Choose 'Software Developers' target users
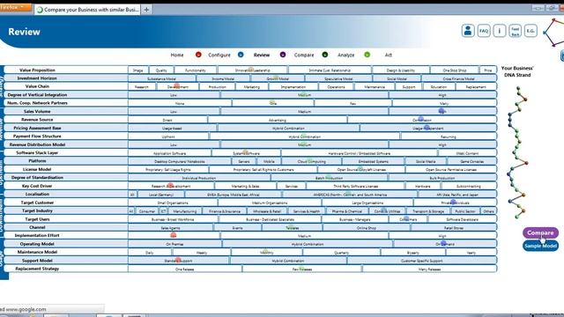The width and height of the screenshot is (564, 317). 462,219
